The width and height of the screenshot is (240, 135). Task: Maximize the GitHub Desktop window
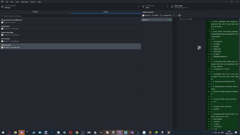click(232, 1)
